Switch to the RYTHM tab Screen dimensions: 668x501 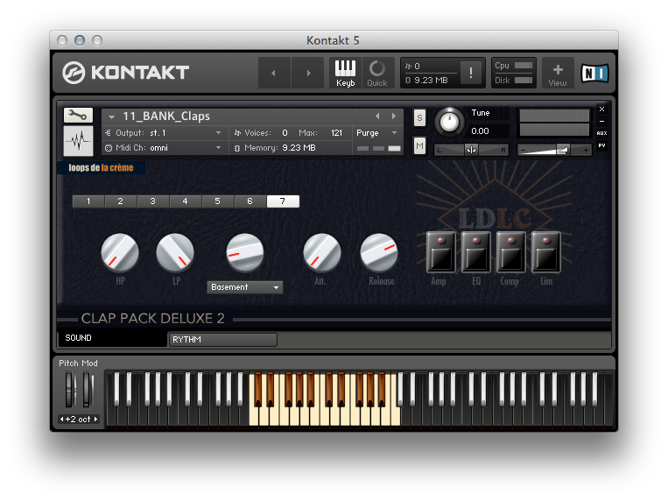point(223,340)
